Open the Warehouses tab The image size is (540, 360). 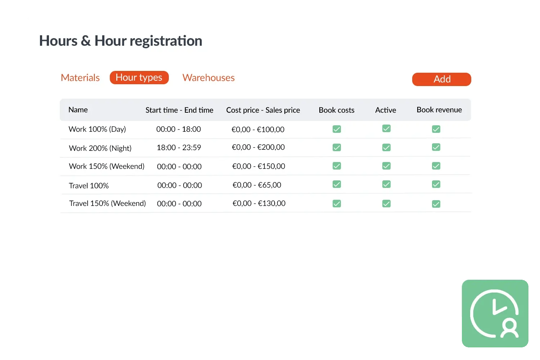pyautogui.click(x=208, y=78)
